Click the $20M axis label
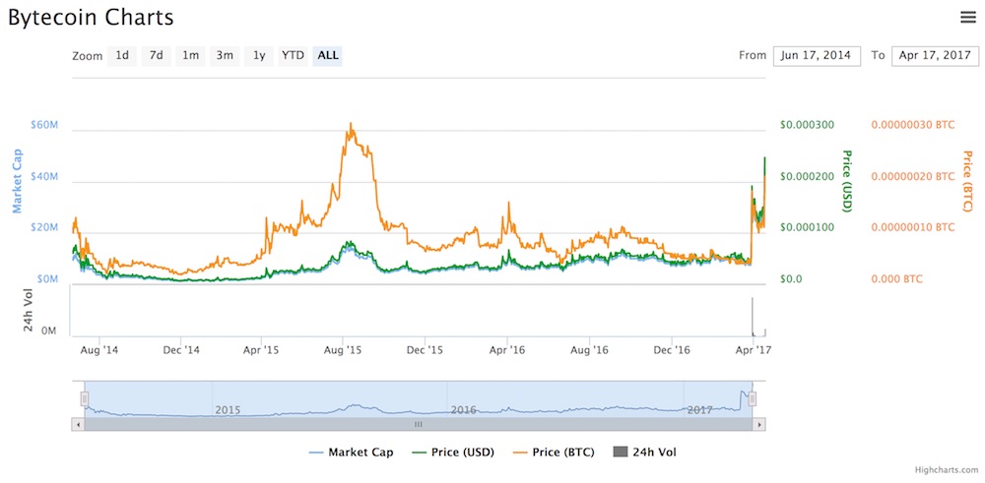Viewport: 985px width, 483px height. [x=44, y=227]
